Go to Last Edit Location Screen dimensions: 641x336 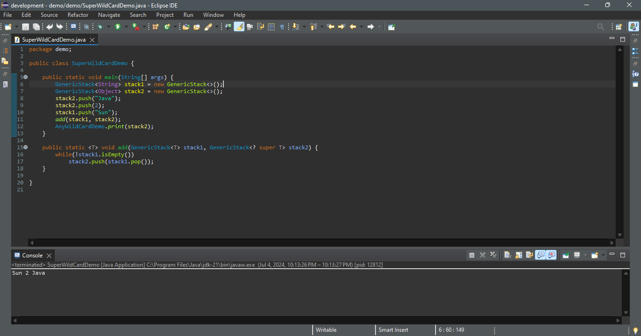331,27
